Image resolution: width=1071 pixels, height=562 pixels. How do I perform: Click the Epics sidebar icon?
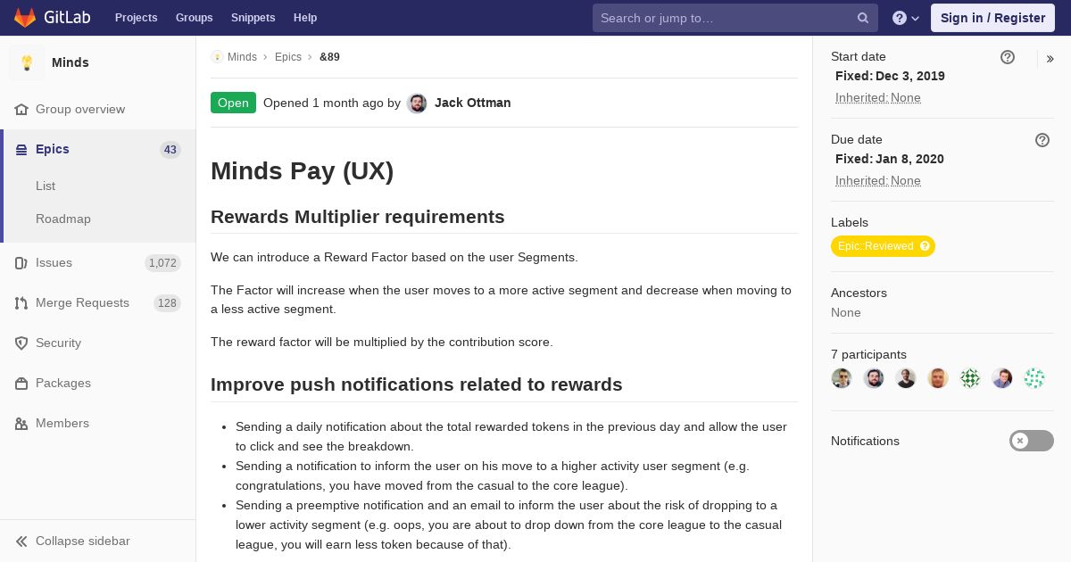21,150
